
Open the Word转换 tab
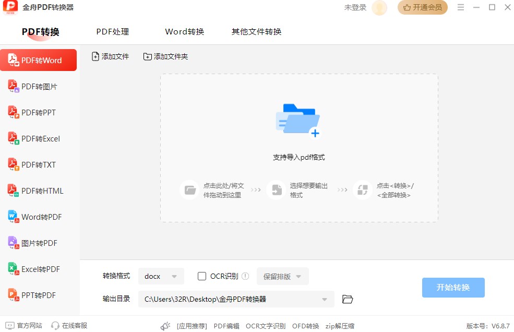tap(184, 31)
